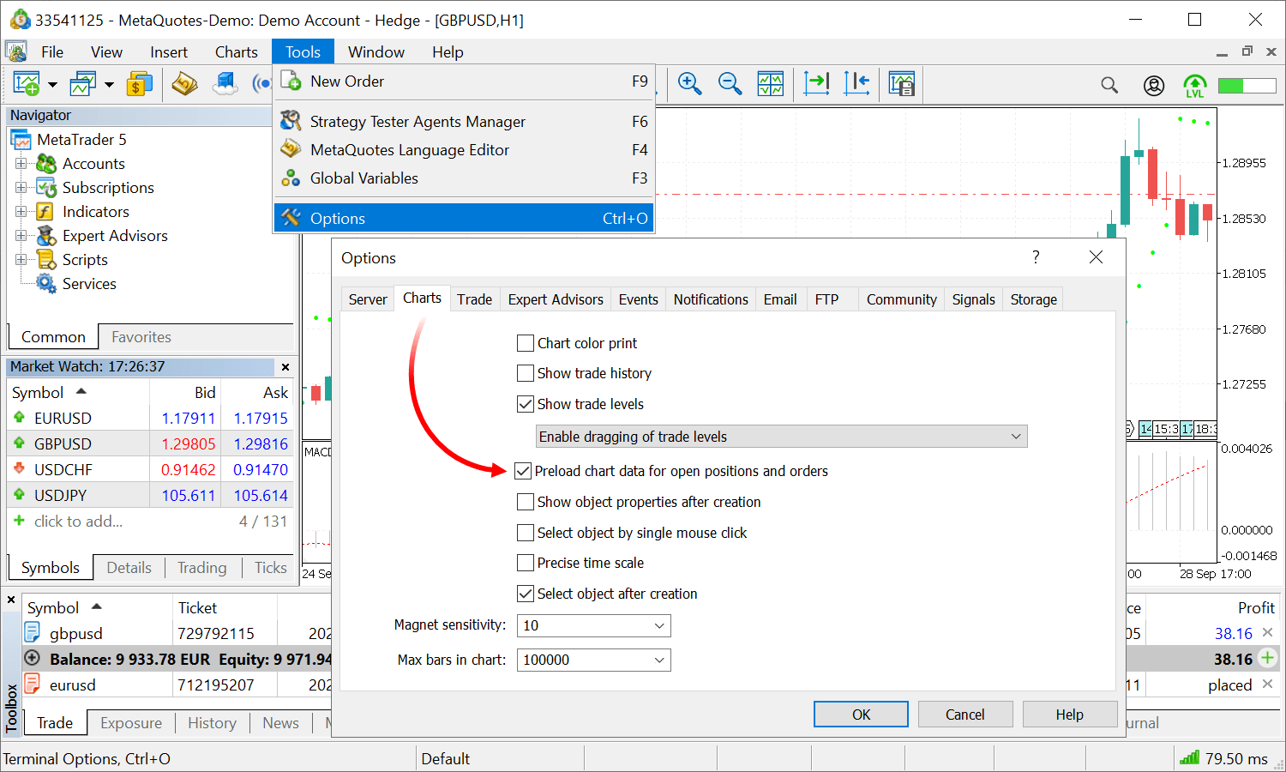This screenshot has width=1286, height=772.
Task: Zoom out using the zoom out toolbar icon
Action: tap(730, 83)
